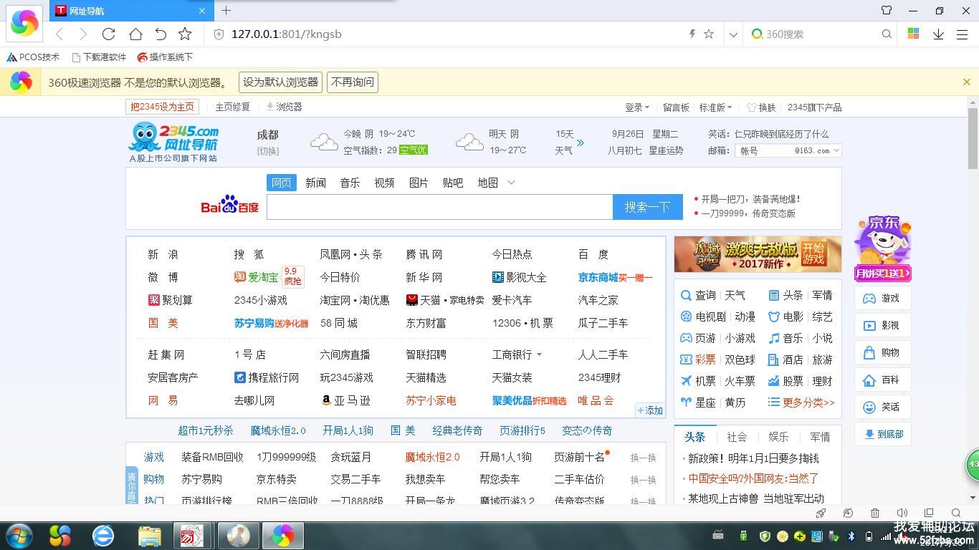
Task: Click 切换 under city 成都
Action: [x=268, y=151]
